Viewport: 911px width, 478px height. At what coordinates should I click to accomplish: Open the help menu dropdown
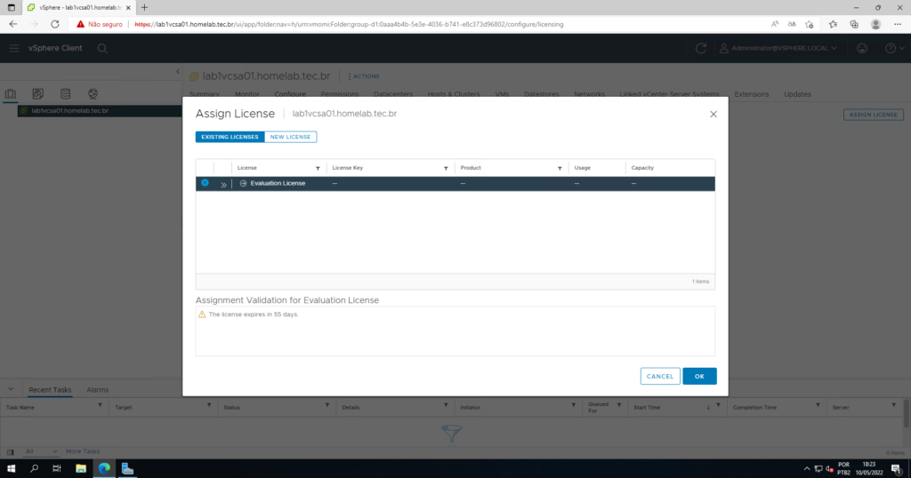[894, 49]
